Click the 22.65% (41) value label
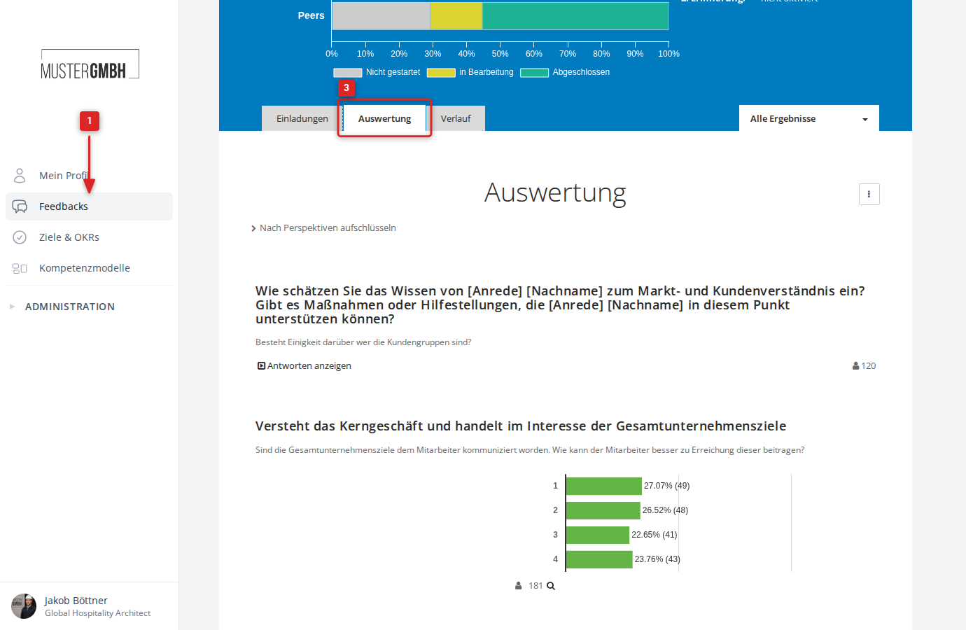This screenshot has width=966, height=630. (654, 535)
